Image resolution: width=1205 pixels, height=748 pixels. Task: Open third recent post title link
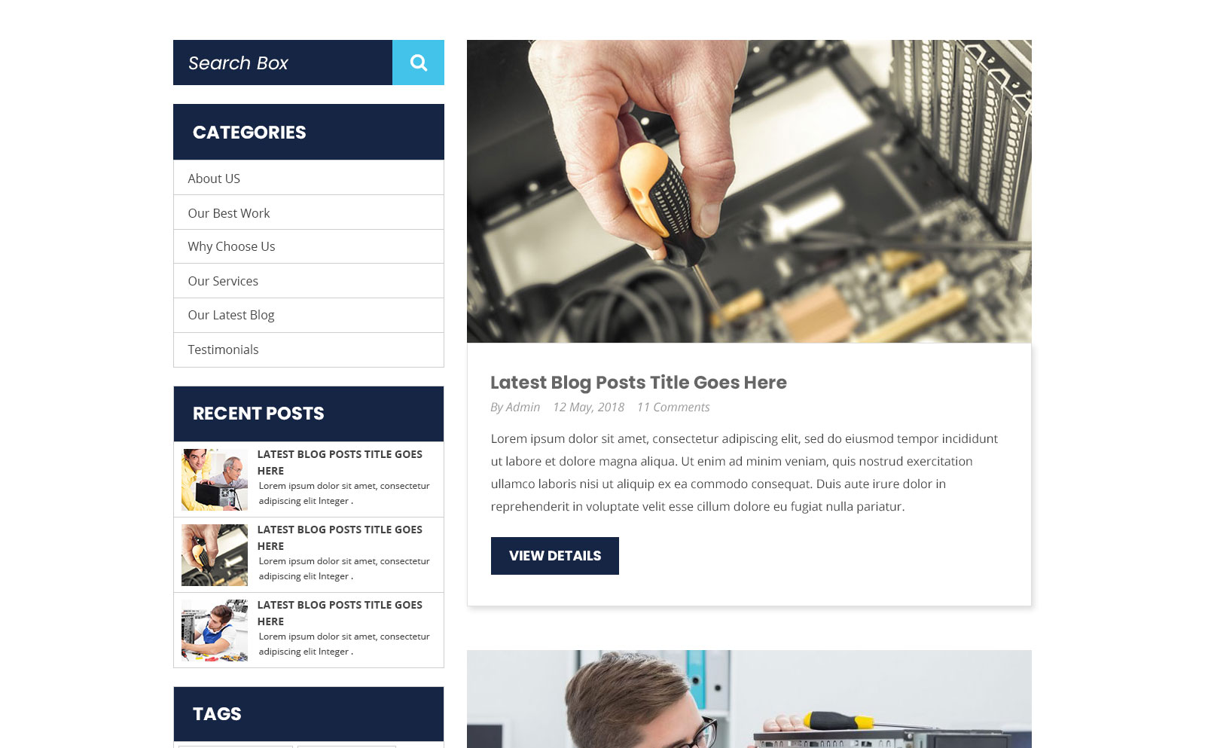tap(340, 613)
